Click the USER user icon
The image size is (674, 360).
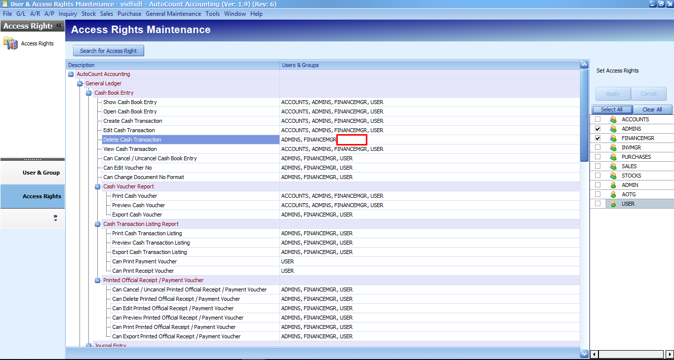tap(613, 204)
